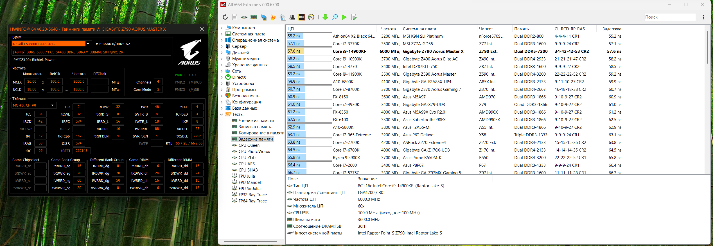This screenshot has width=713, height=246.
Task: Select the PMIC1 tab in HWiNFO
Action: (x=180, y=75)
